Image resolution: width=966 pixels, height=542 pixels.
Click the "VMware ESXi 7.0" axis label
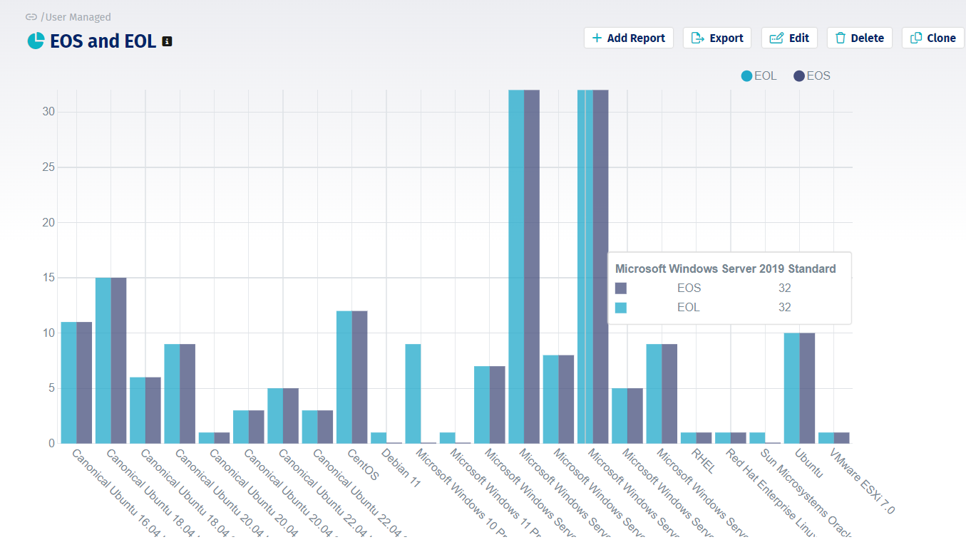[860, 481]
